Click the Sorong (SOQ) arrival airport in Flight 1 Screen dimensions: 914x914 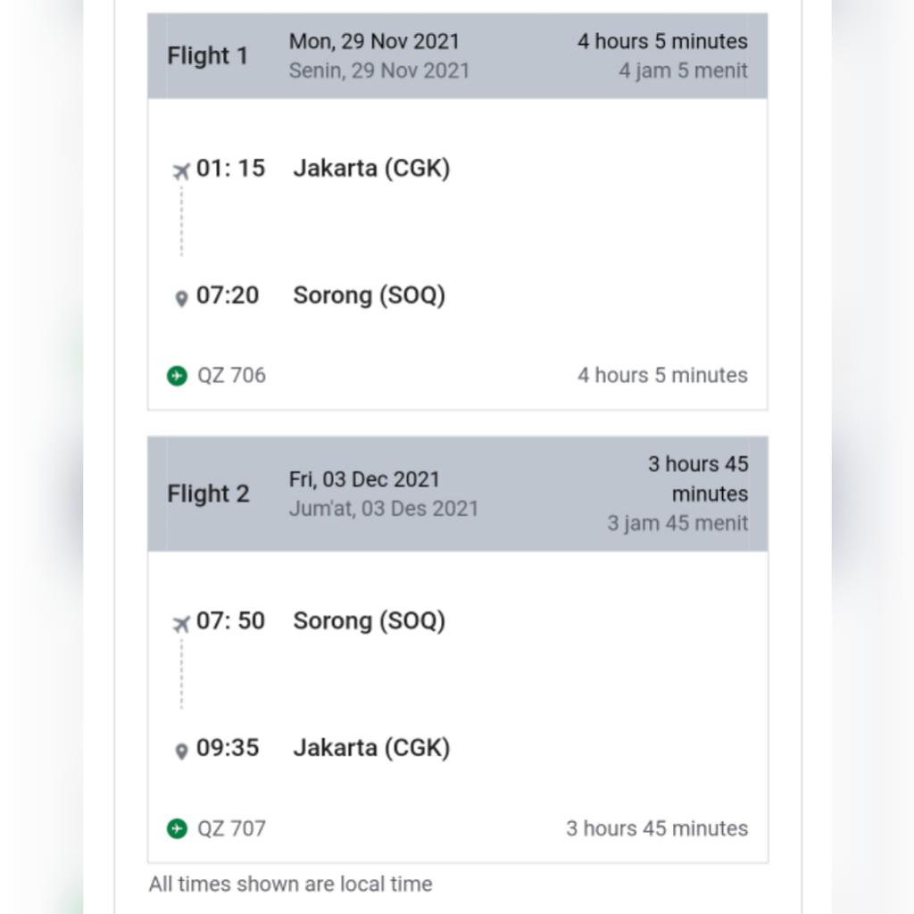(369, 295)
